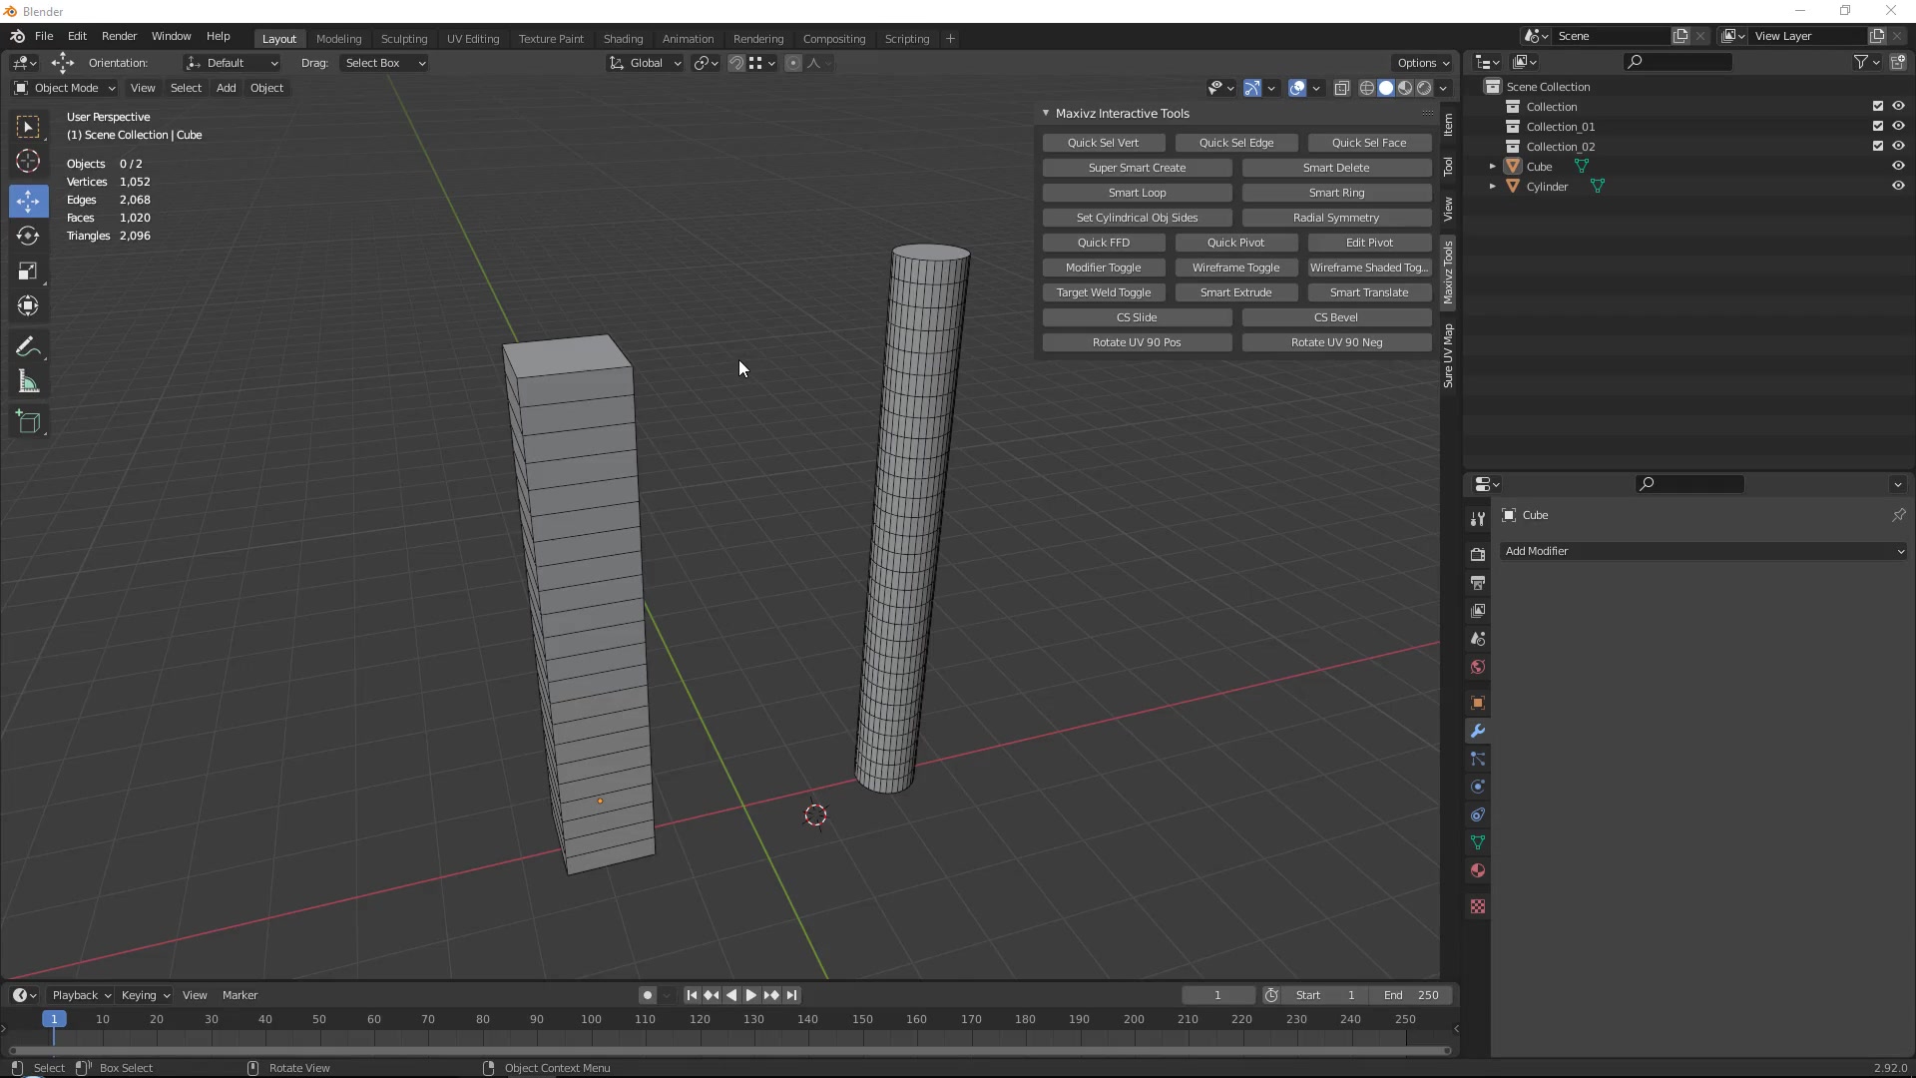Click the CS Bevel button
Viewport: 1916px width, 1078px height.
[x=1336, y=317]
